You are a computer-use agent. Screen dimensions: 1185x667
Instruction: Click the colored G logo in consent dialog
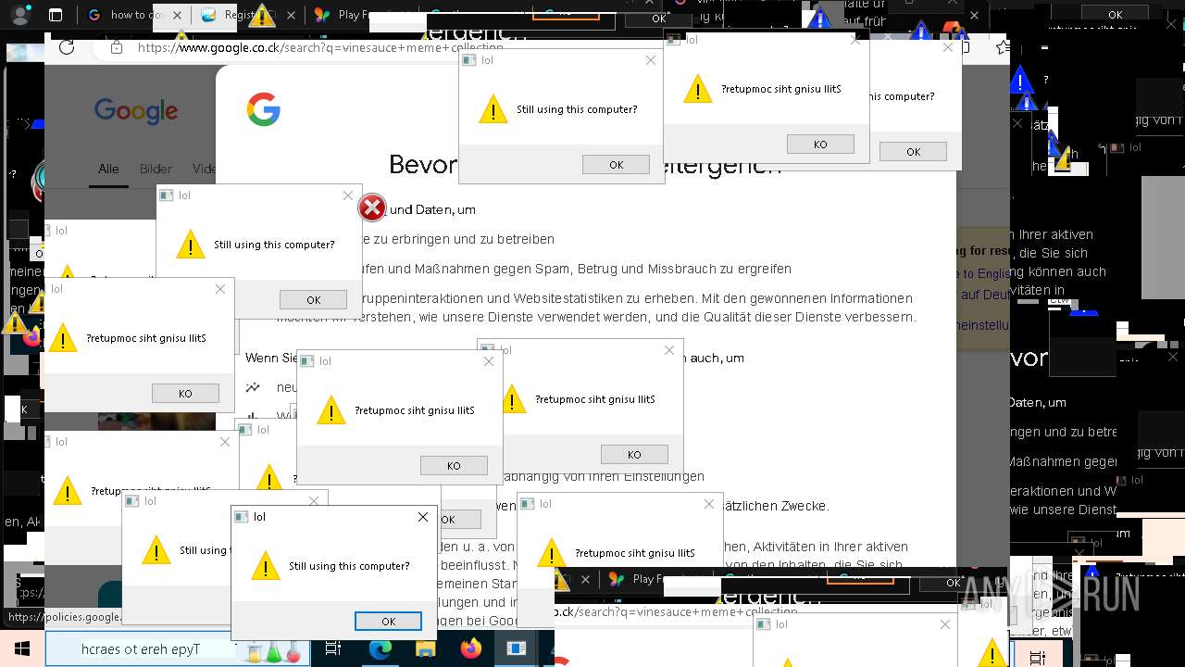264,109
